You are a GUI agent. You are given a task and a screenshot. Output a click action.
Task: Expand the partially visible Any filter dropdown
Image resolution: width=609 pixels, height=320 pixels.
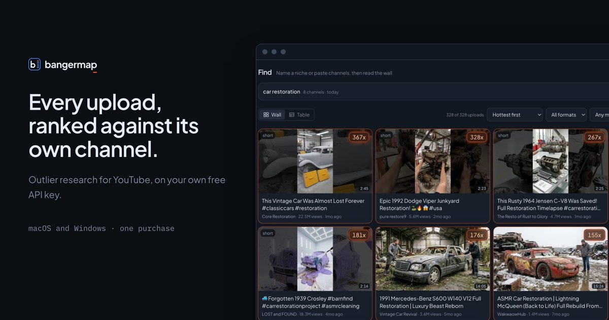599,115
